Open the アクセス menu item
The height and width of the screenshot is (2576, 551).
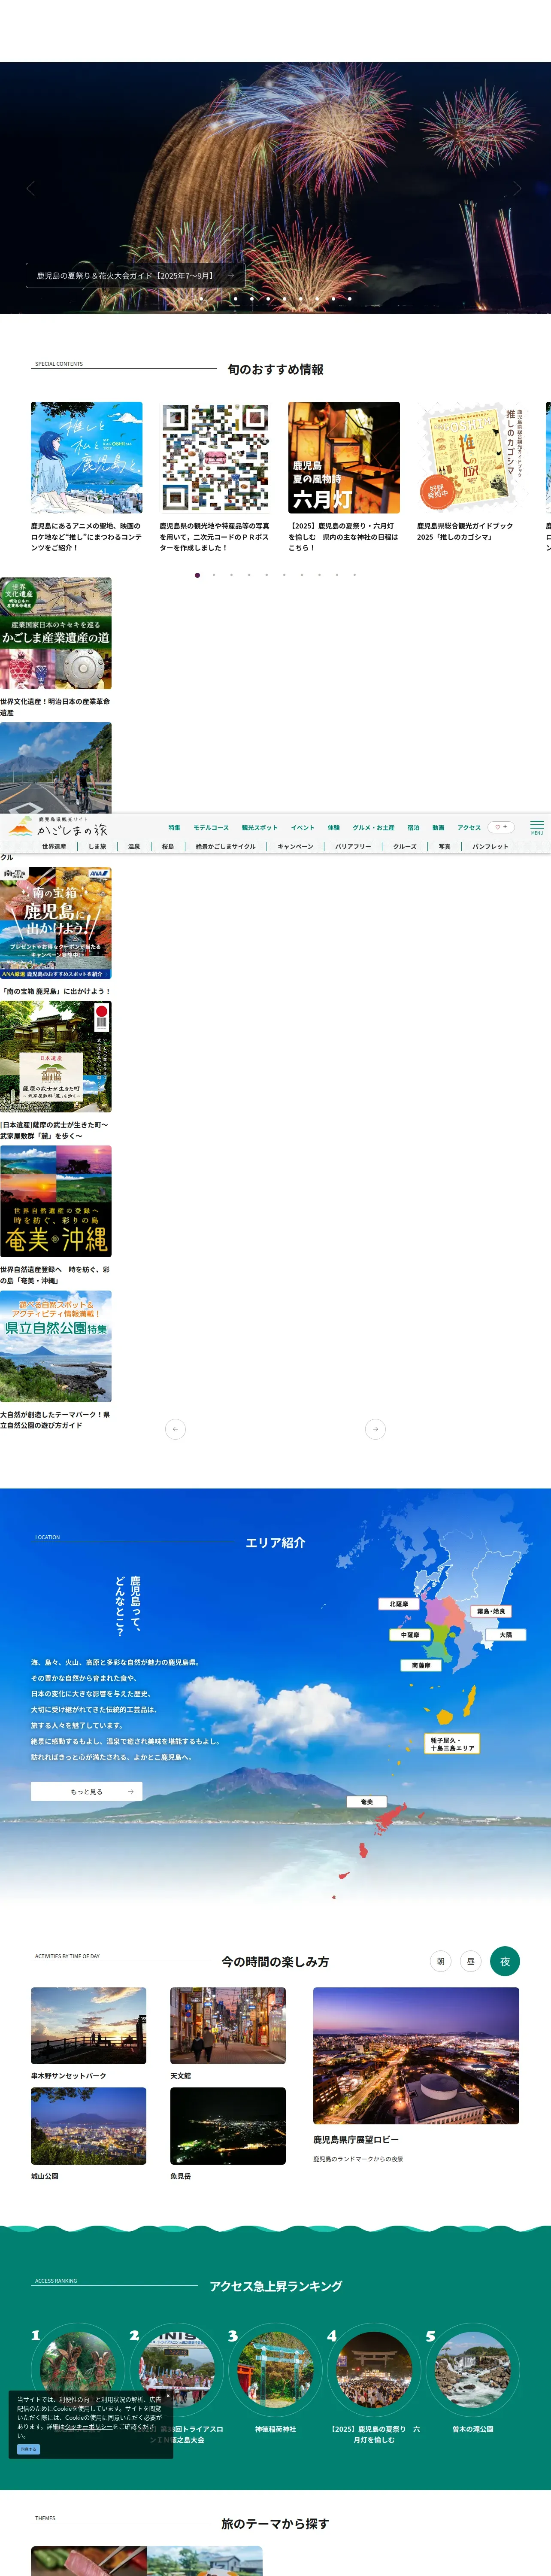pos(470,828)
